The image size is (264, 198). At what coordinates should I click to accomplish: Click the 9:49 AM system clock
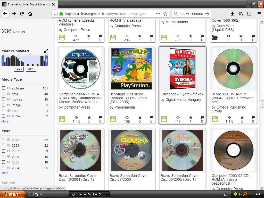tap(254, 194)
